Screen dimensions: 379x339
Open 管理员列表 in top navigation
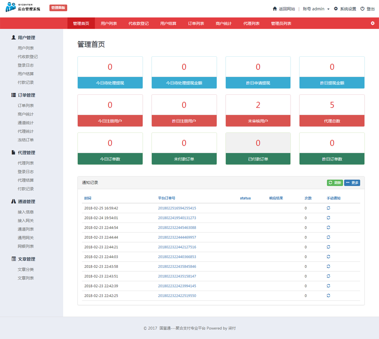[281, 23]
